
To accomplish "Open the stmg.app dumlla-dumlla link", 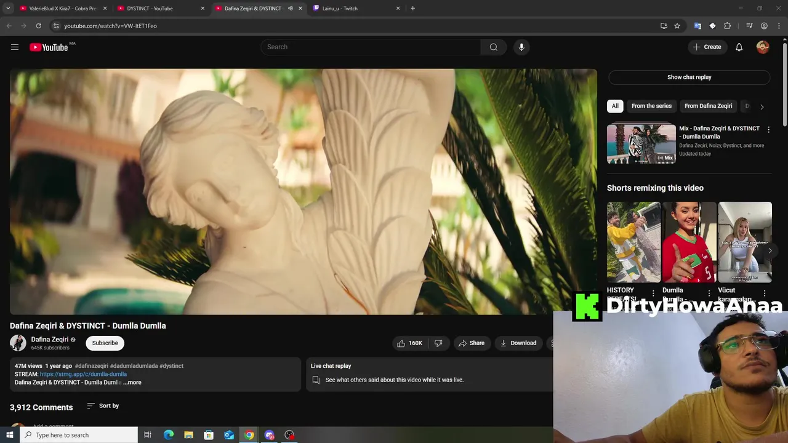I will click(x=83, y=374).
